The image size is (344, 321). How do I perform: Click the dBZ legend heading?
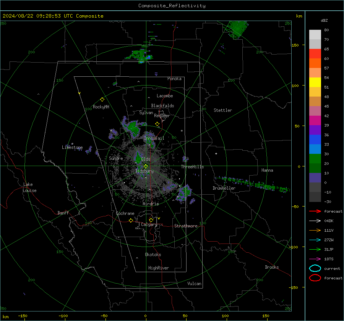324,20
